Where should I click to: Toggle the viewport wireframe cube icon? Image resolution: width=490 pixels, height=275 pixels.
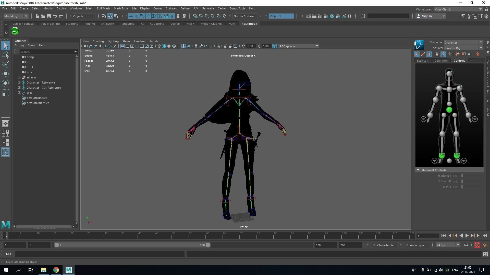point(159,46)
